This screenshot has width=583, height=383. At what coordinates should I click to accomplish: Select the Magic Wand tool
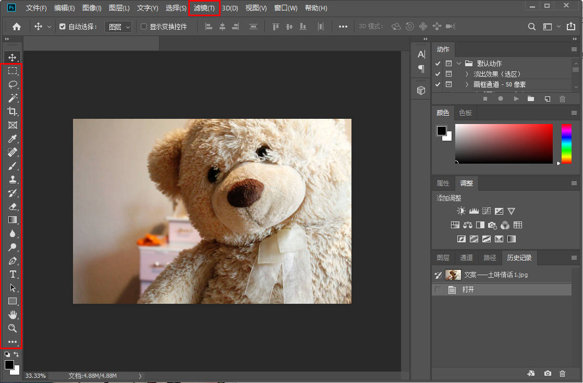[13, 98]
